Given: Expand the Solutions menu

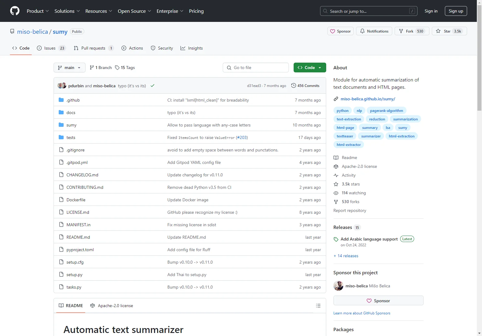Looking at the screenshot, I should (x=67, y=11).
